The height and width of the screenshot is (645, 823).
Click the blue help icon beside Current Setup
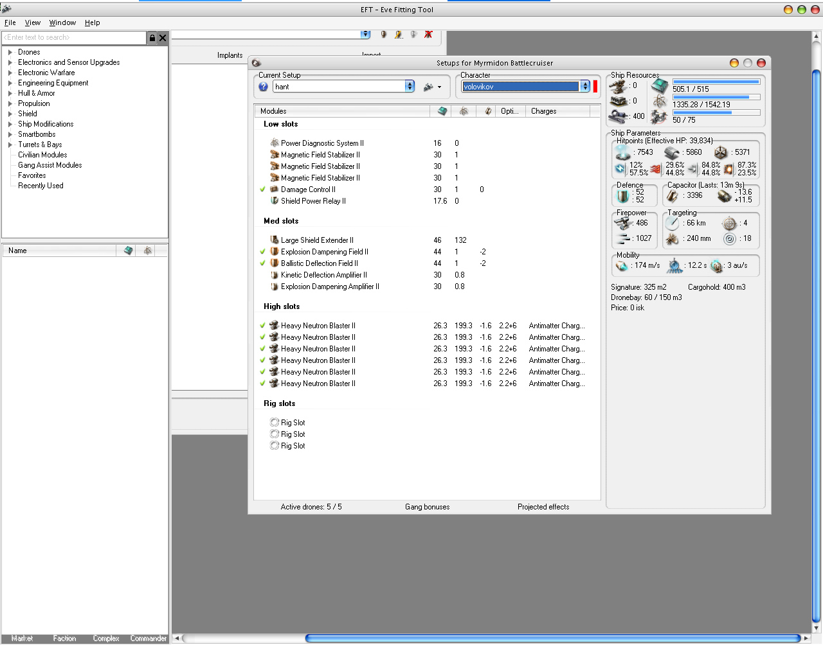point(263,87)
